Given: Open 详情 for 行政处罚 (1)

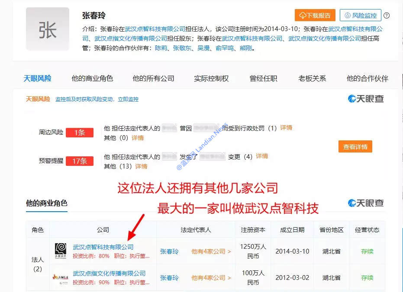Looking at the screenshot, I should click(x=286, y=128).
